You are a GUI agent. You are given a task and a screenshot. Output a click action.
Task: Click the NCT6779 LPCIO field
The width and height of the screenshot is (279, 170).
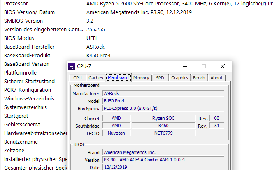coord(163,133)
